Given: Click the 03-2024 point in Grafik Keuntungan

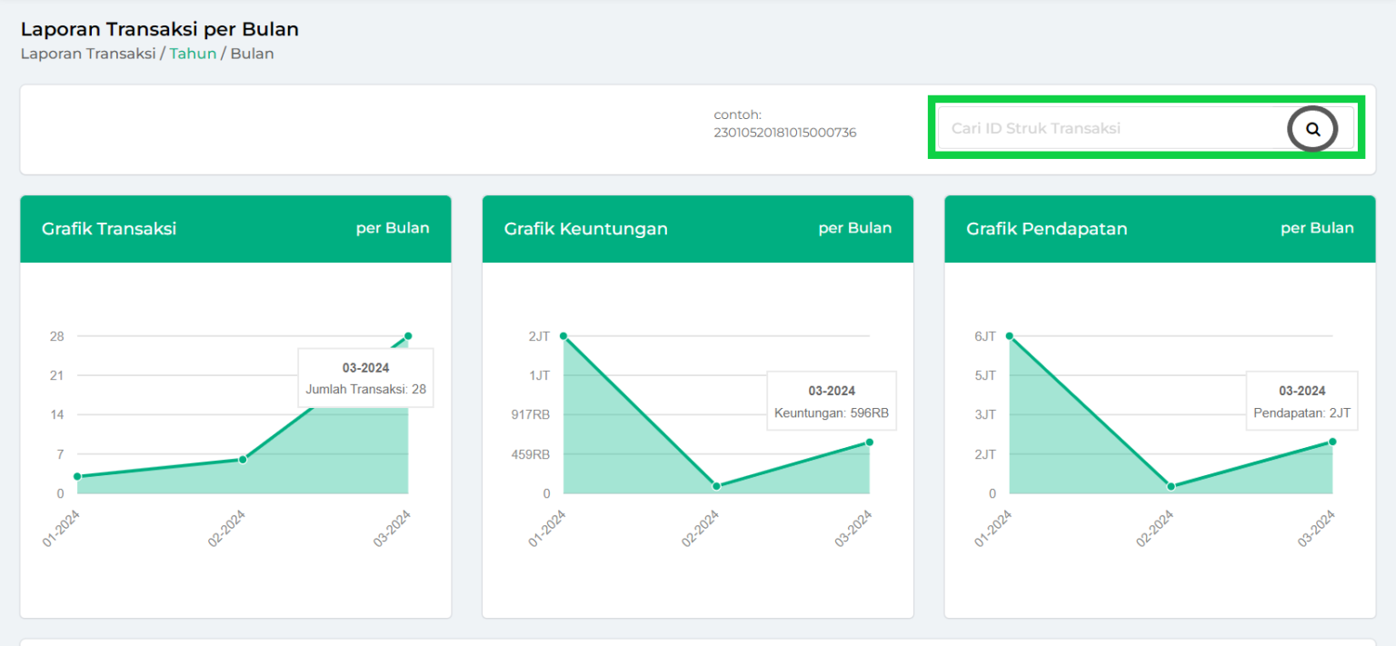Looking at the screenshot, I should 870,442.
